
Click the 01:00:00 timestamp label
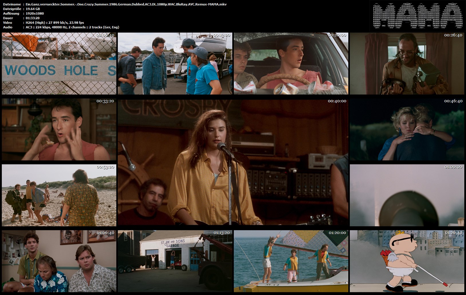pos(453,167)
